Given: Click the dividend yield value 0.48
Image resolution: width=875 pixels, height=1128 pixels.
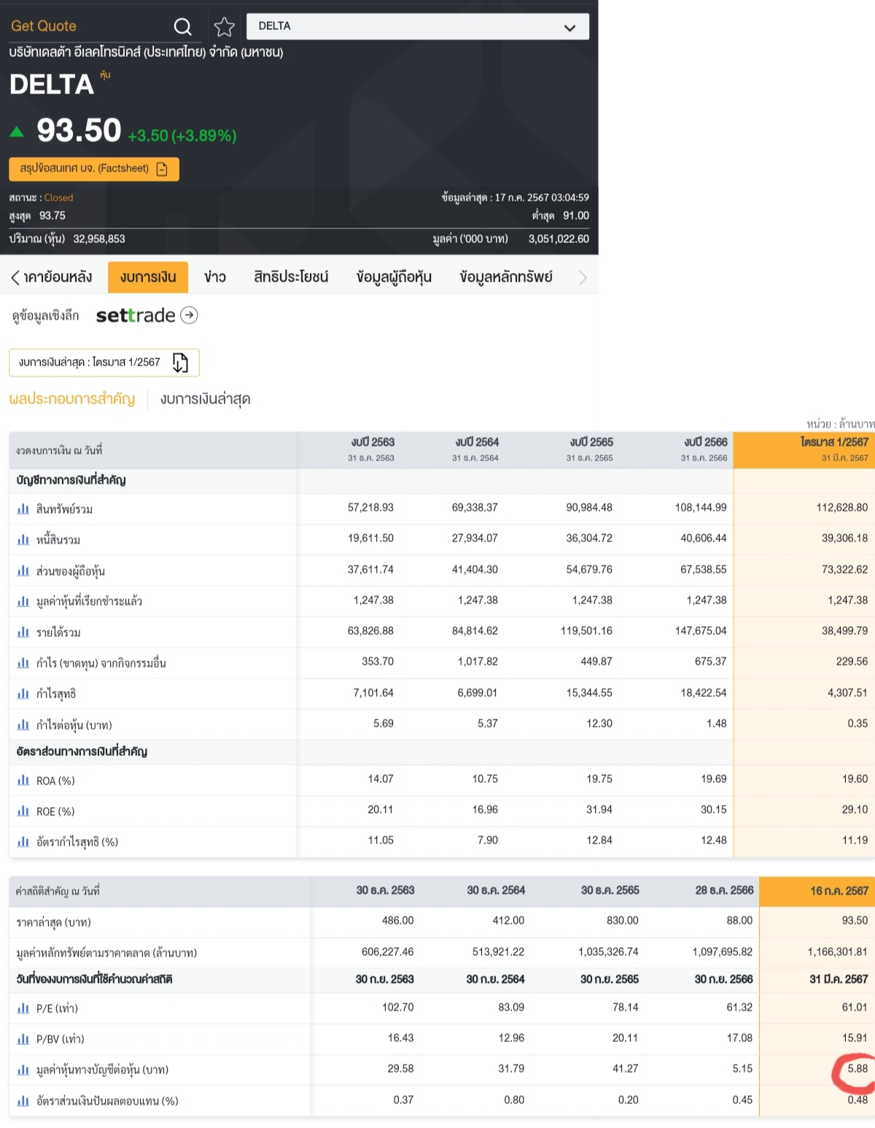Looking at the screenshot, I should click(857, 1100).
